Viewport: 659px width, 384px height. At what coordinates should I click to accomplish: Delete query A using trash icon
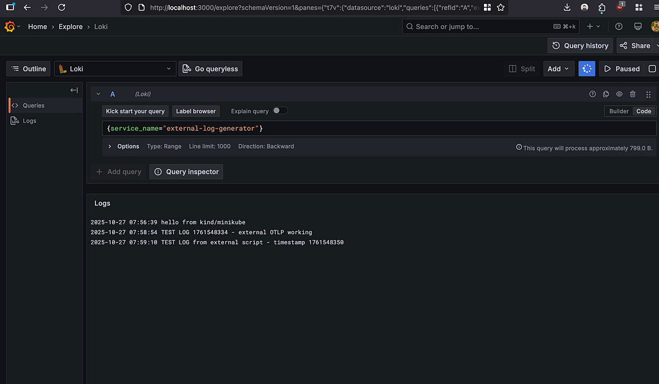tap(633, 94)
